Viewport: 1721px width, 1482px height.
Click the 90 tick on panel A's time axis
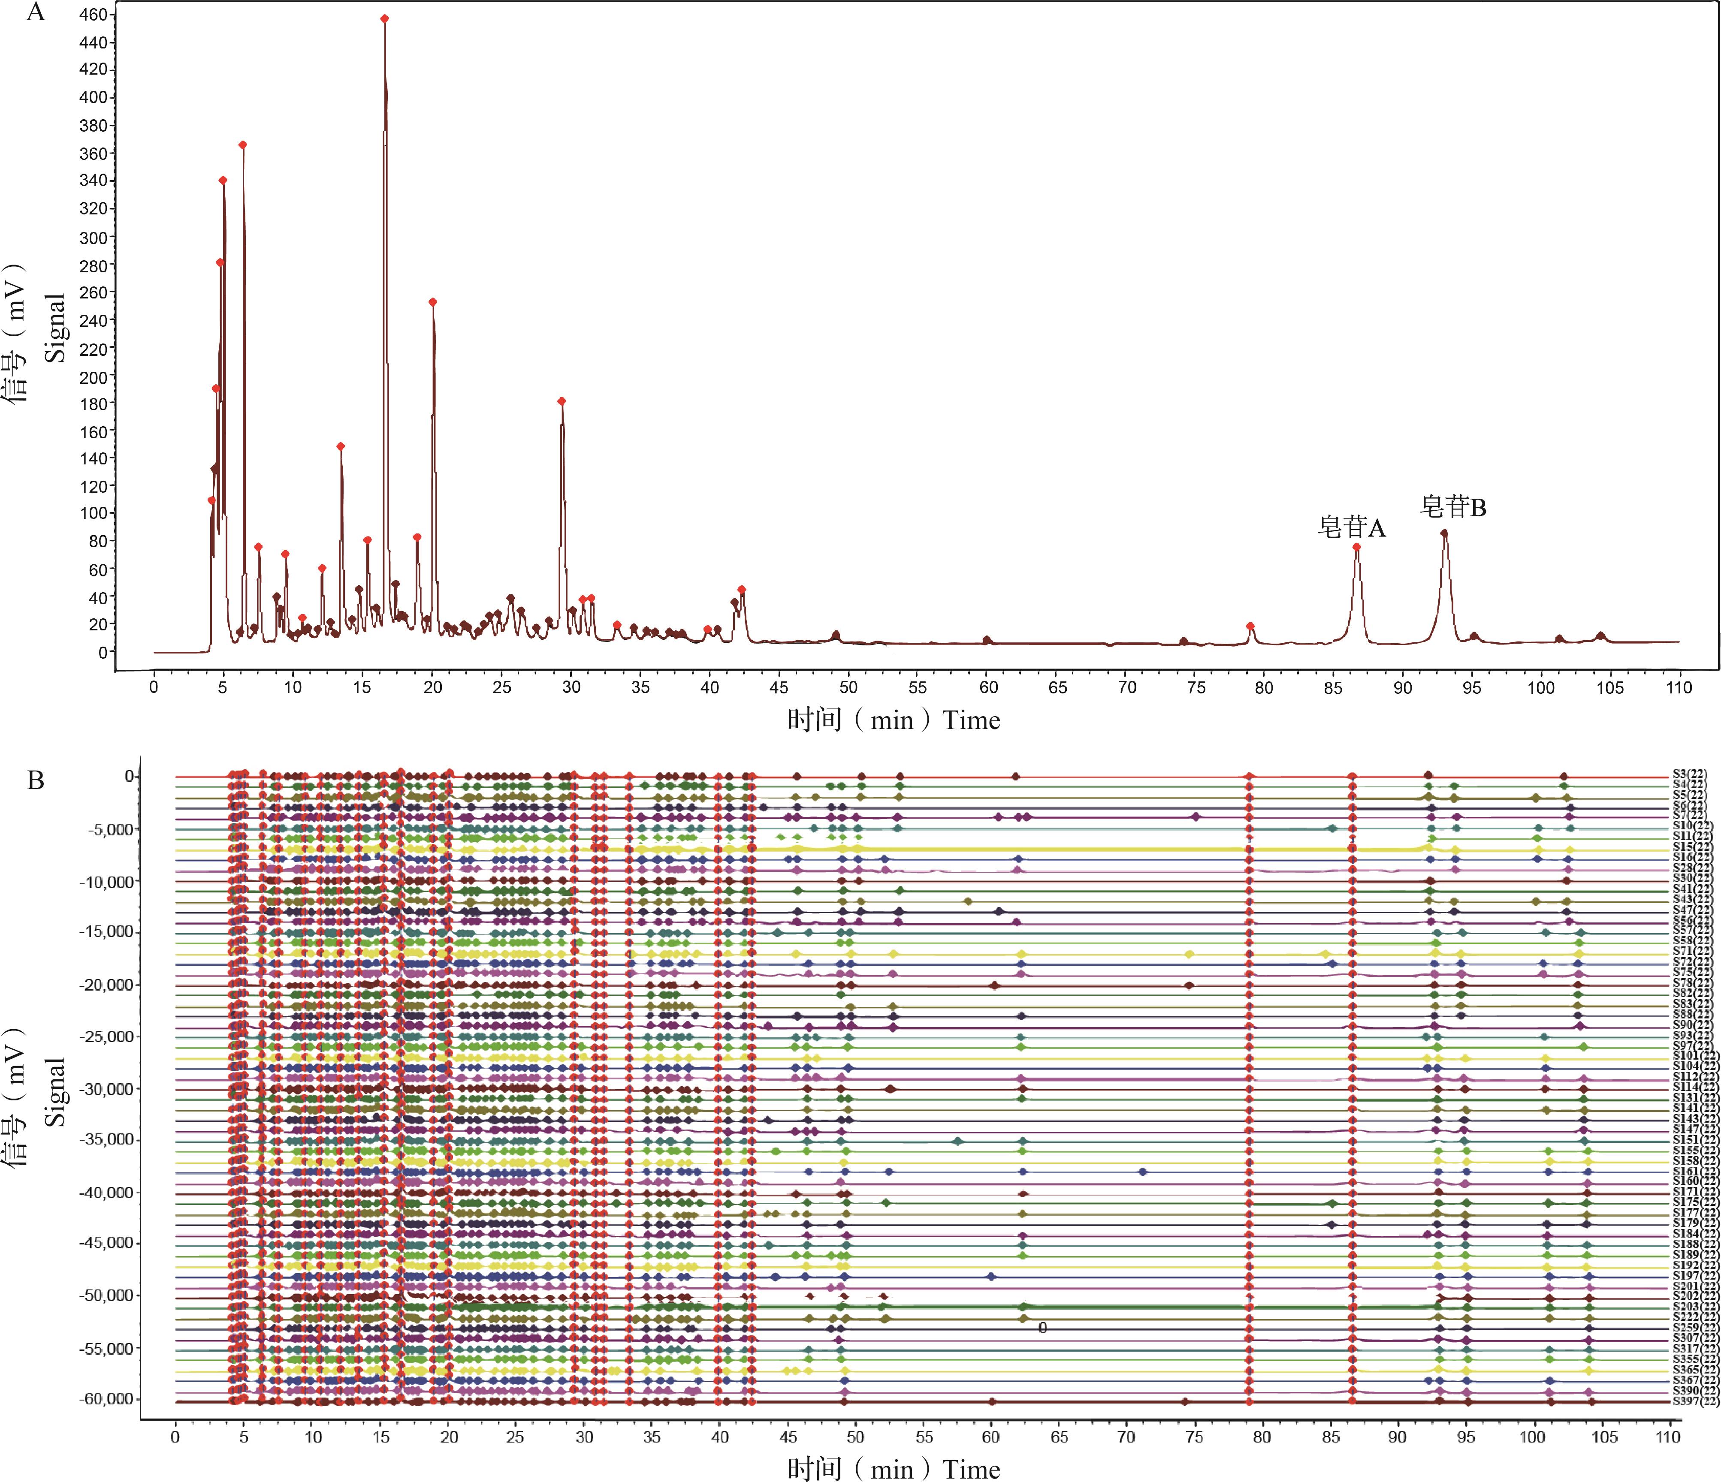coord(1402,687)
